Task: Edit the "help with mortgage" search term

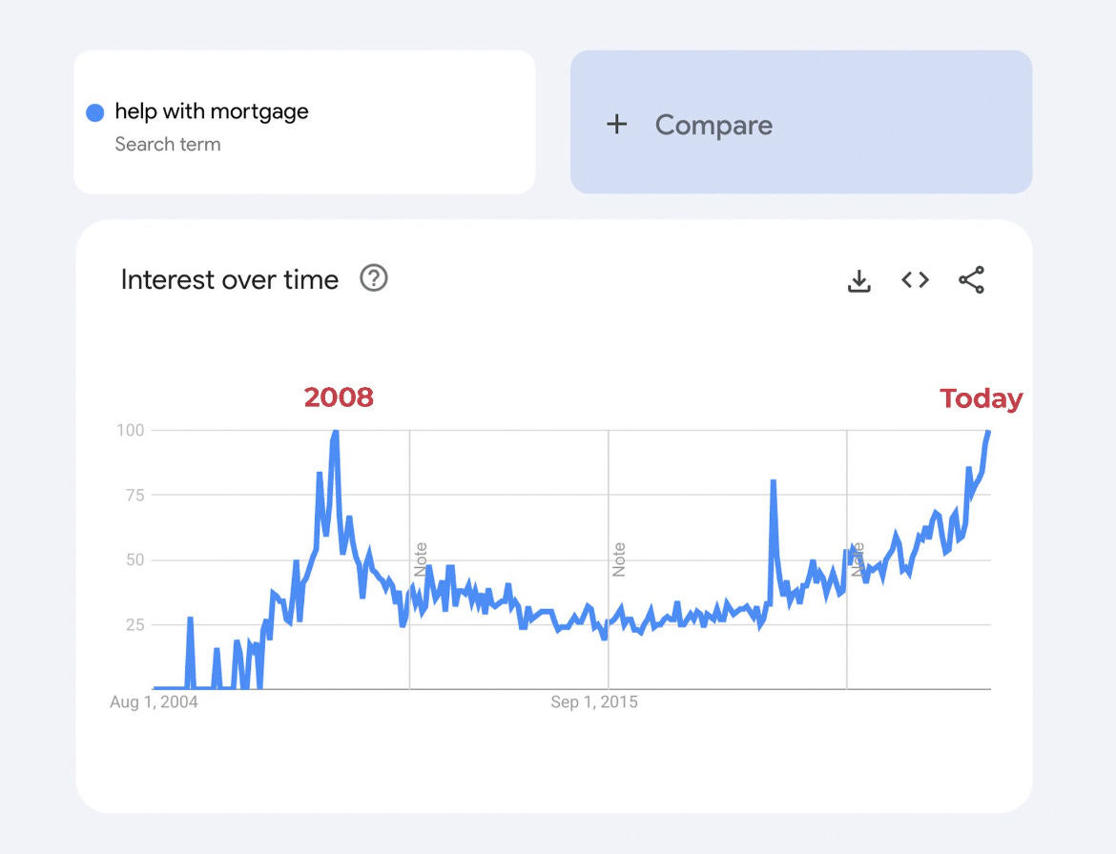Action: click(212, 112)
